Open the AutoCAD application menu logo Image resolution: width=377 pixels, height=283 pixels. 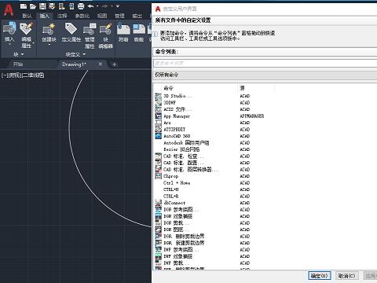click(9, 9)
